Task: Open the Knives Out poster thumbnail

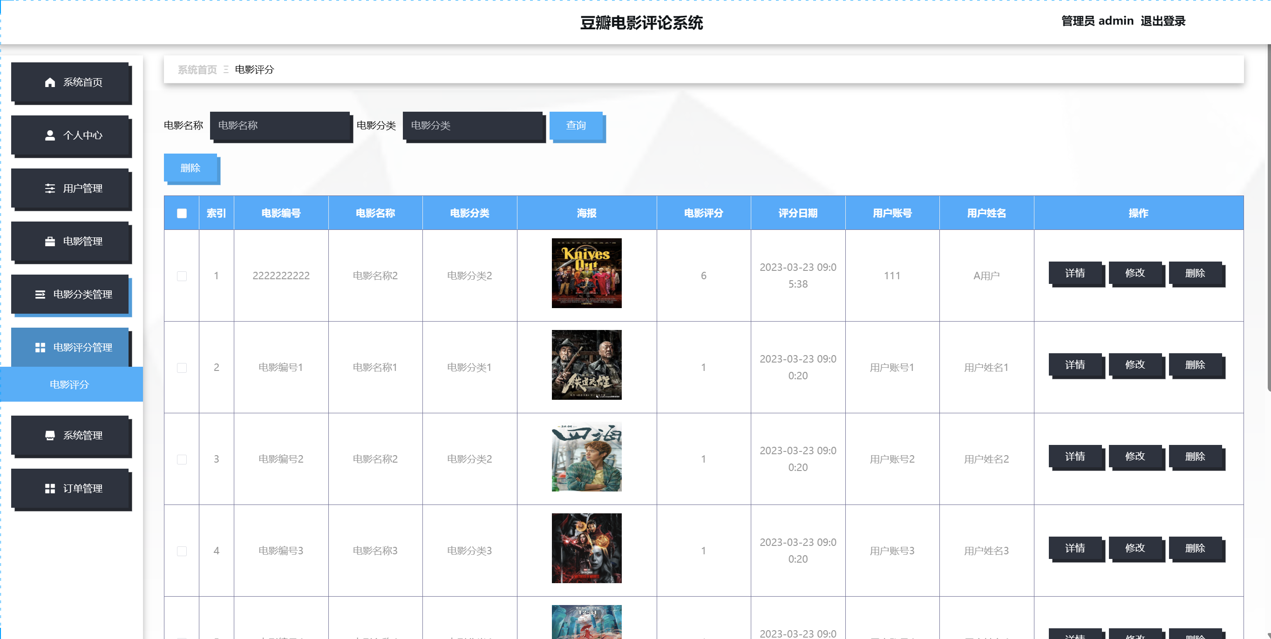Action: pos(586,273)
